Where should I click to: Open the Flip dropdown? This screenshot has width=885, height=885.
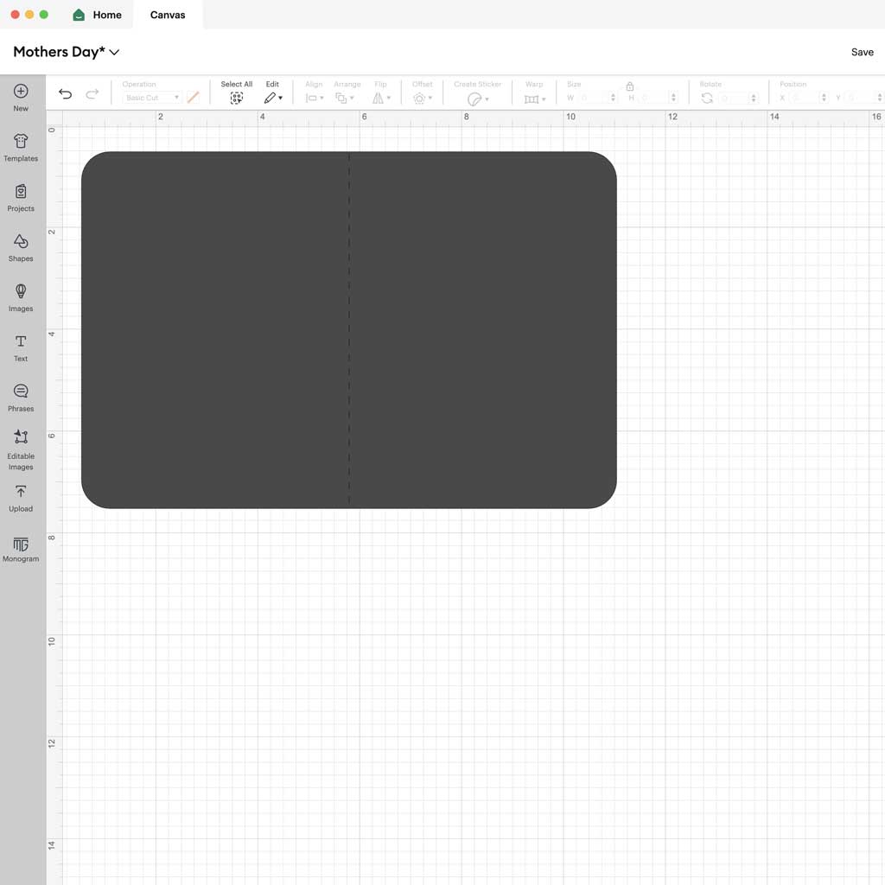381,99
